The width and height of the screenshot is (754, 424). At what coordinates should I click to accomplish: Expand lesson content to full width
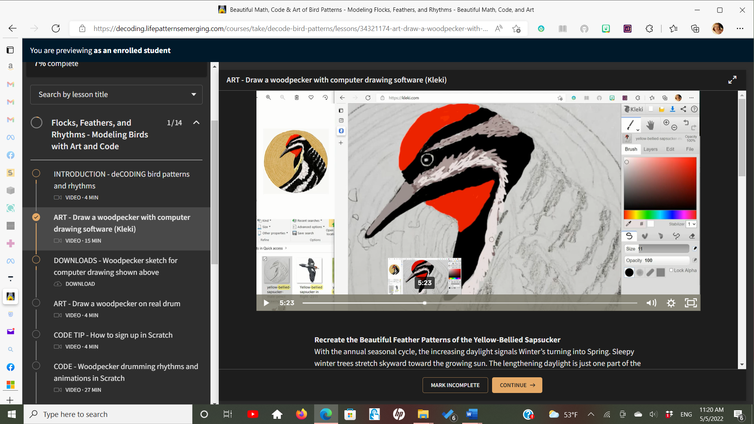coord(732,80)
